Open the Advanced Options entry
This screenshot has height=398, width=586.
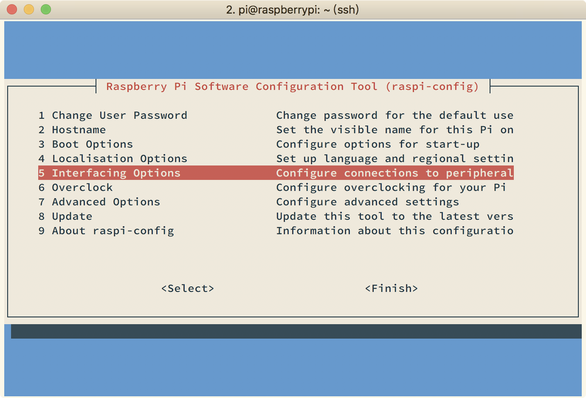(x=276, y=202)
